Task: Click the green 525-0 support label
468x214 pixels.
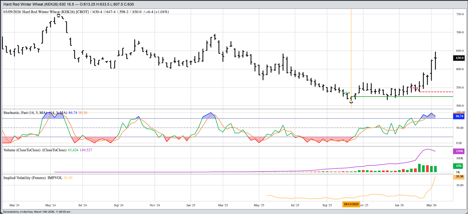Action: click(x=346, y=93)
